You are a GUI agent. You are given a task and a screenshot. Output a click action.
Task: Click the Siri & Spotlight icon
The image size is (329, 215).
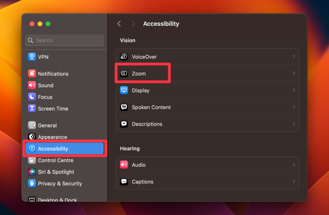click(x=32, y=172)
